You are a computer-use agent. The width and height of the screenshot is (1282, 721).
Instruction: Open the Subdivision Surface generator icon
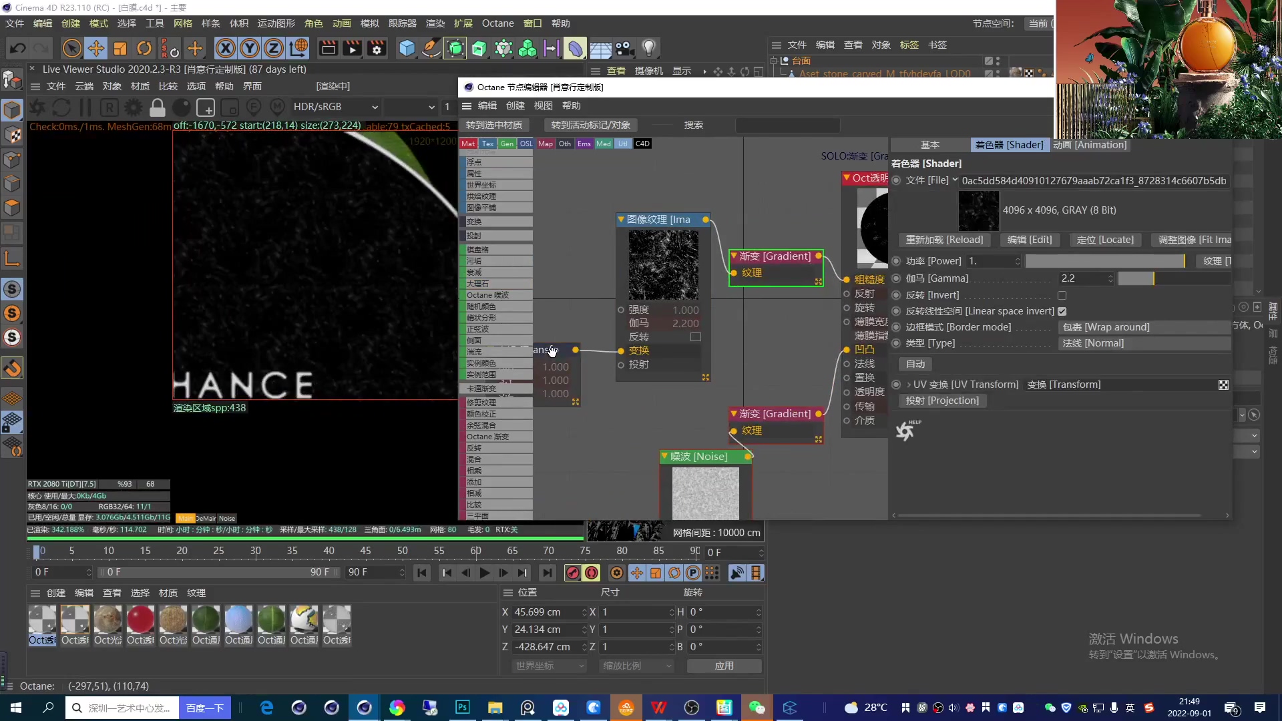(x=455, y=48)
